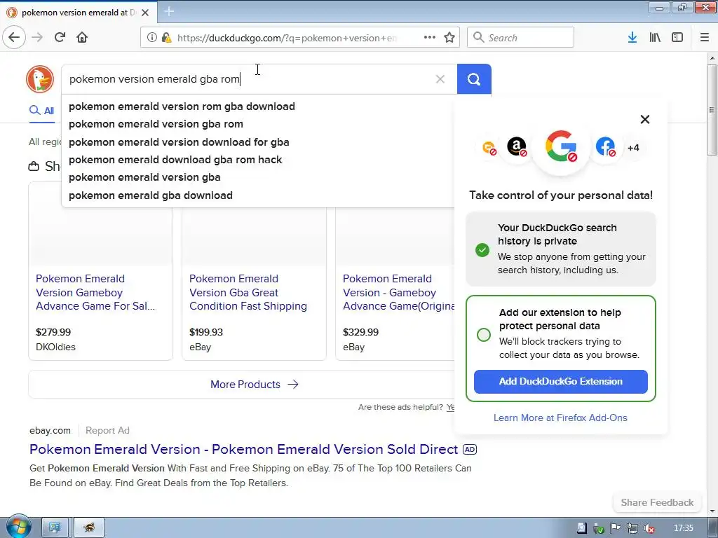
Task: Click the blocked Google tracker icon
Action: pyautogui.click(x=561, y=146)
